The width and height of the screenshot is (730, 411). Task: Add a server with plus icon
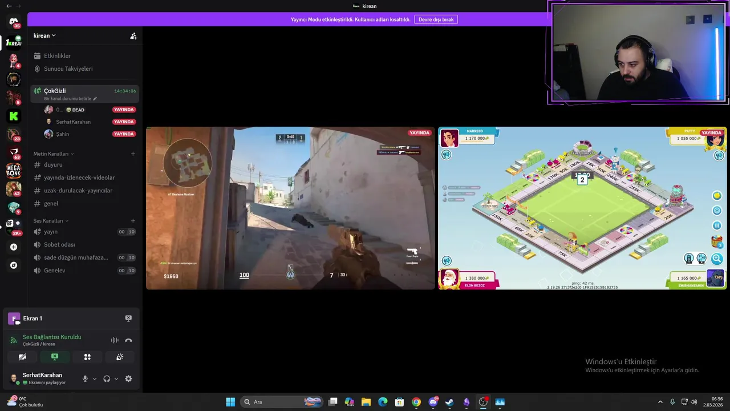[x=14, y=247]
